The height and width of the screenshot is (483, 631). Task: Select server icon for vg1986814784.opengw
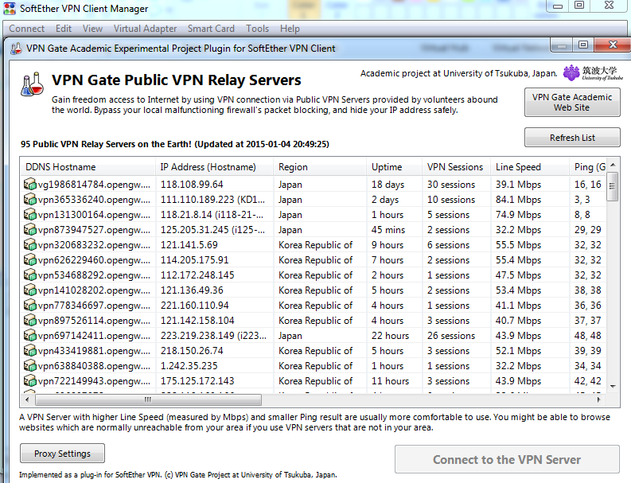[x=29, y=185]
